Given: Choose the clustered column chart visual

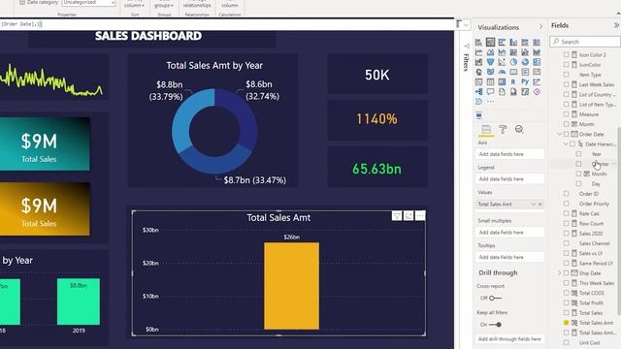Looking at the screenshot, I should point(513,43).
